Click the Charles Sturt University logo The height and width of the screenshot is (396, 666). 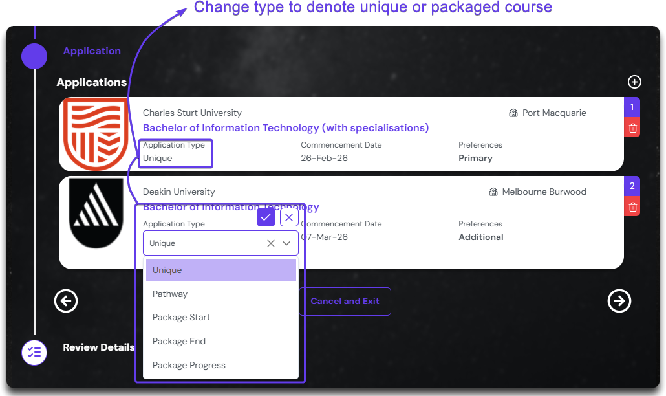pyautogui.click(x=95, y=135)
